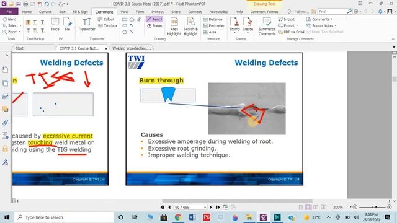Image resolution: width=397 pixels, height=223 pixels.
Task: Adjust the zoom slider handle
Action: tap(376, 207)
